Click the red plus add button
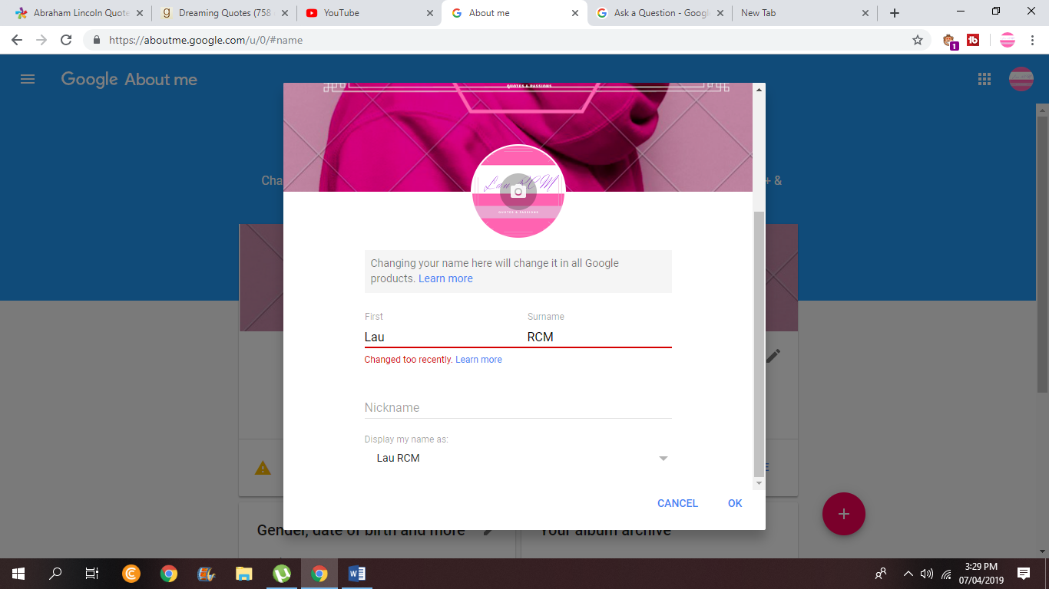This screenshot has height=589, width=1049. click(843, 514)
